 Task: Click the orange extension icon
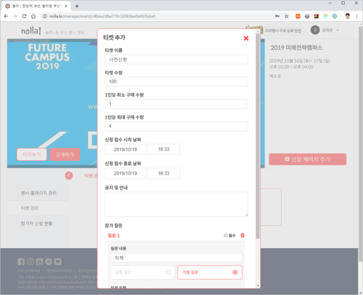tap(298, 16)
